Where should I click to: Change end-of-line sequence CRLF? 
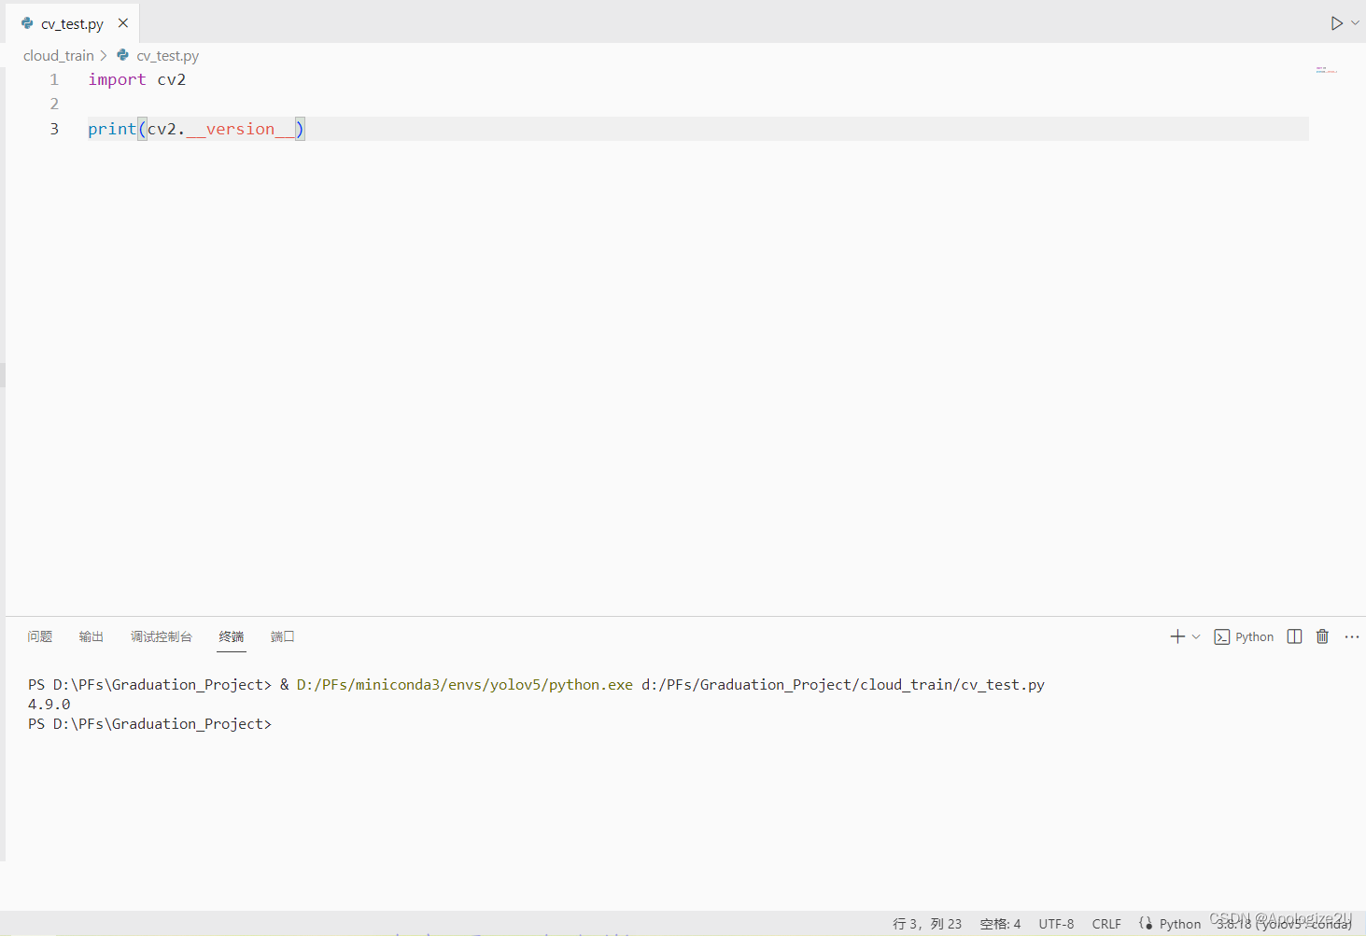(x=1106, y=924)
